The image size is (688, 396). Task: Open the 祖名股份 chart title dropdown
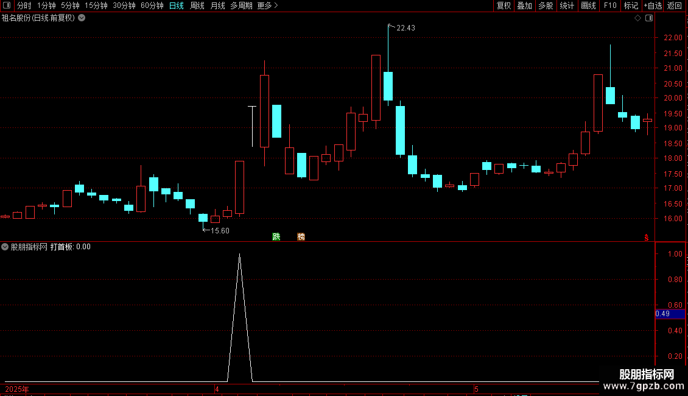(82, 18)
